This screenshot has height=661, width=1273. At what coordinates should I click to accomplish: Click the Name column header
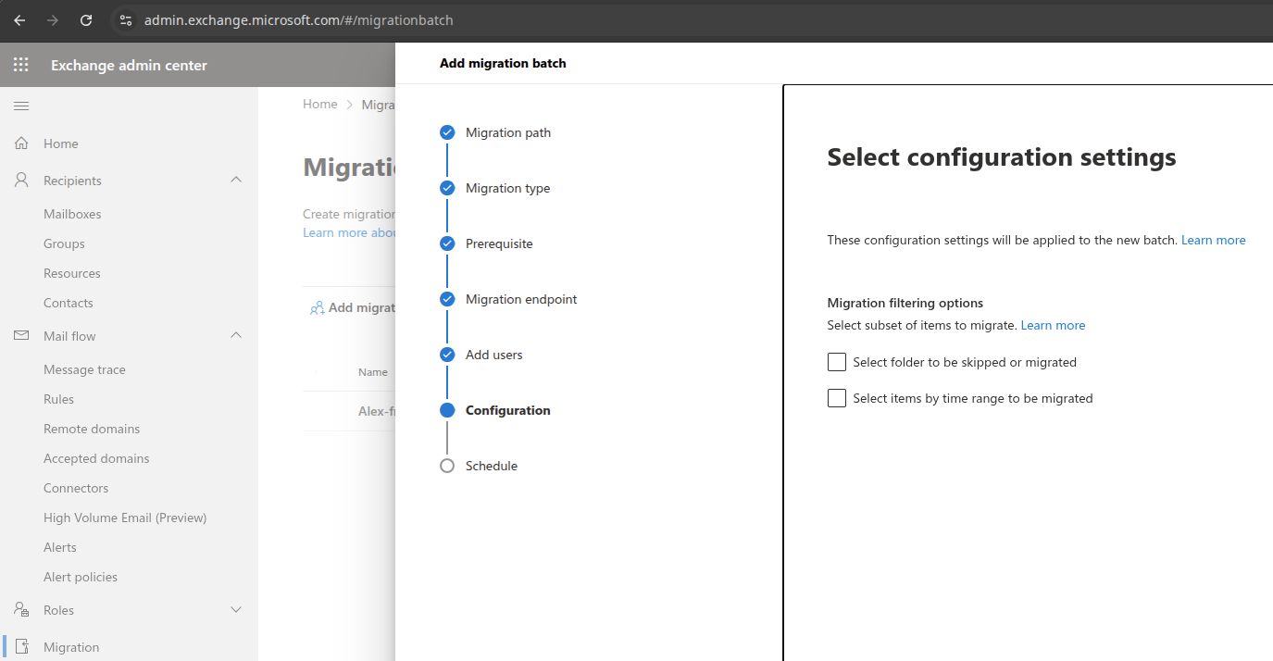coord(373,372)
